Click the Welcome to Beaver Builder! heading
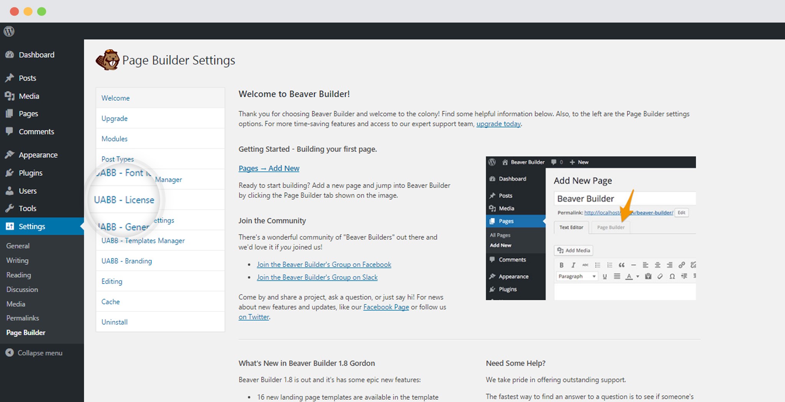Viewport: 785px width, 402px height. (x=294, y=94)
